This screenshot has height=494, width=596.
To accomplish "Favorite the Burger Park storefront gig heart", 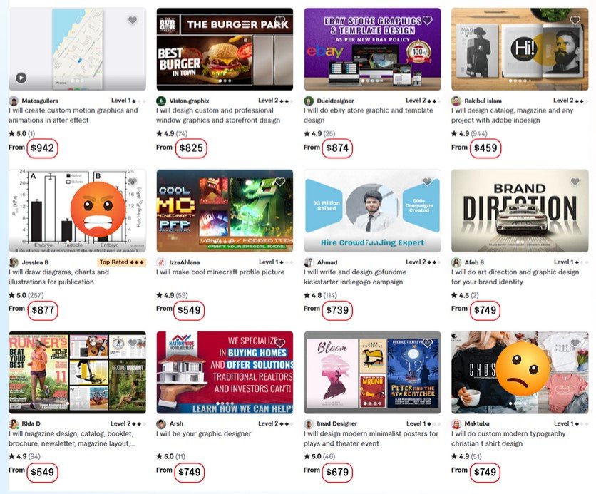I will click(x=280, y=20).
